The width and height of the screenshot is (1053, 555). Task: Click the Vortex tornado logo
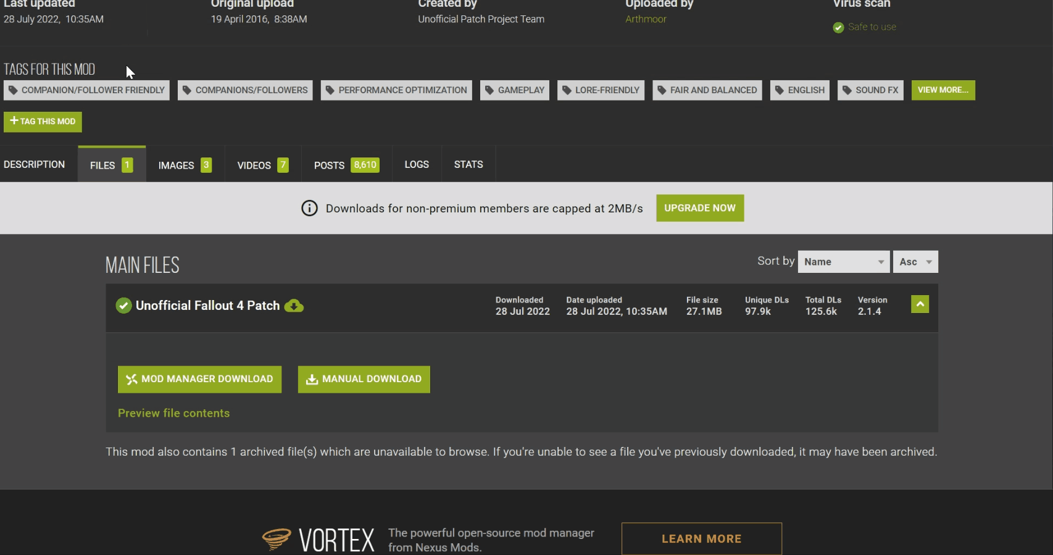pyautogui.click(x=276, y=538)
